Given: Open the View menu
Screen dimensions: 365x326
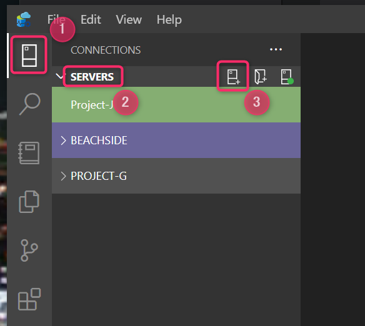Looking at the screenshot, I should [129, 19].
